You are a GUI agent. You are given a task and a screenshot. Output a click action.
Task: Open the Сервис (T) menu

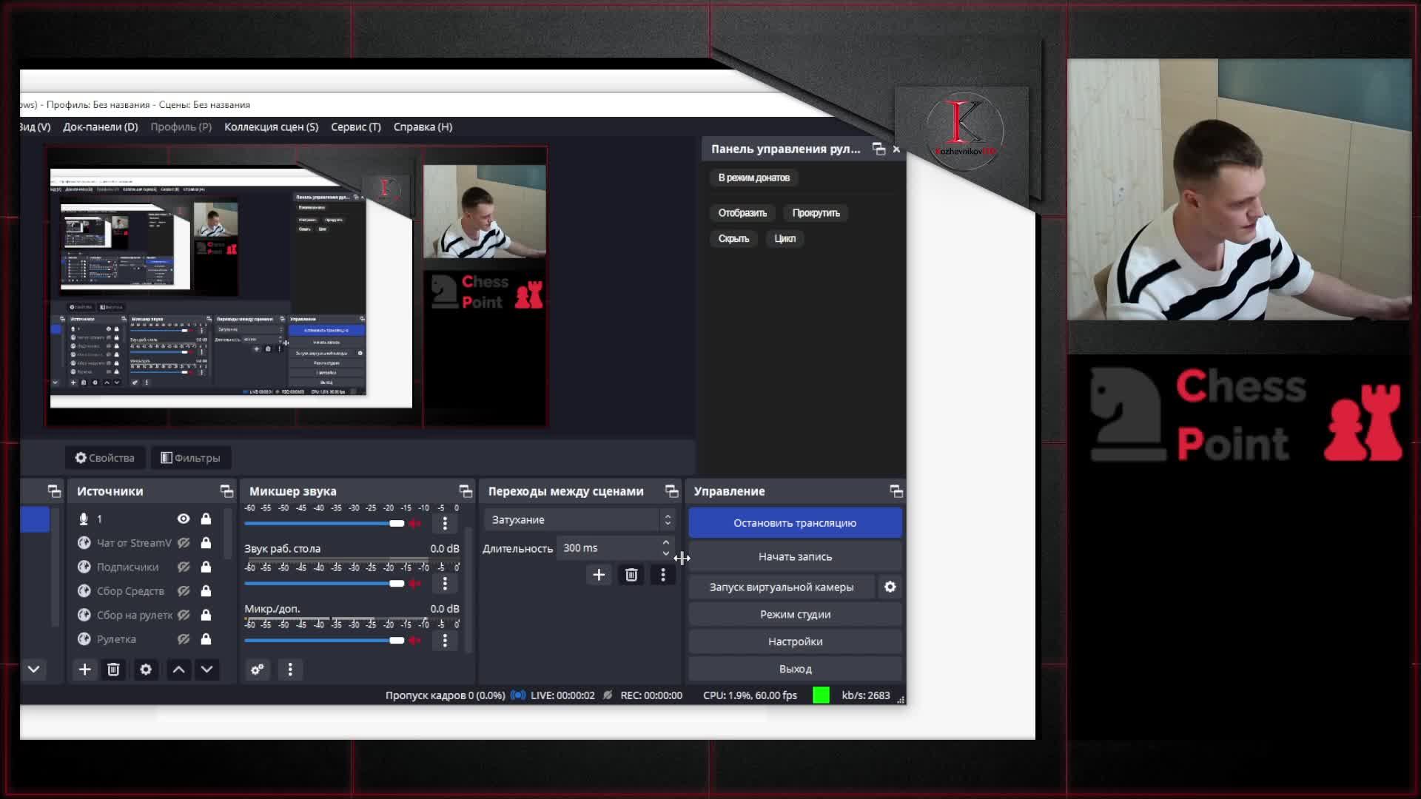[x=355, y=127]
